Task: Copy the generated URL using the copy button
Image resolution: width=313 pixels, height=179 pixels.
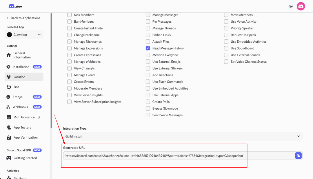Action: click(298, 156)
